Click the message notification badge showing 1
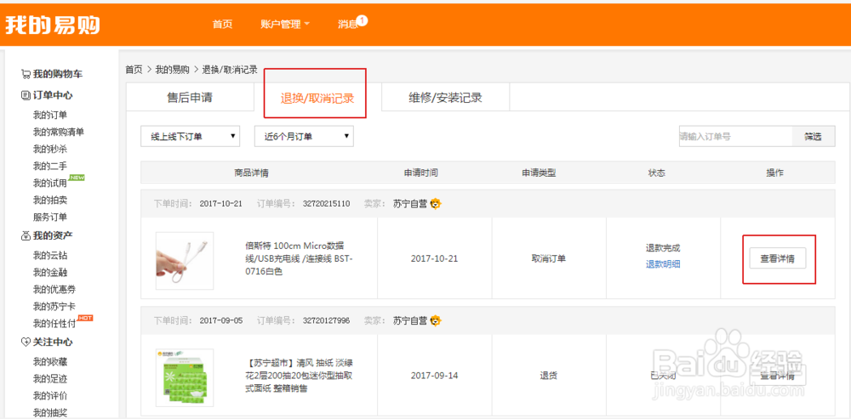 pos(363,20)
